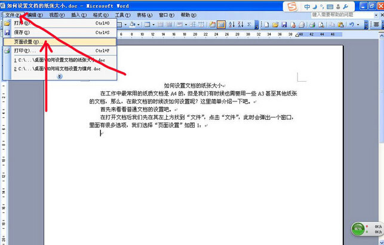This screenshot has width=384, height=245.
Task: Open the 格式 Format menu
Action: [101, 15]
